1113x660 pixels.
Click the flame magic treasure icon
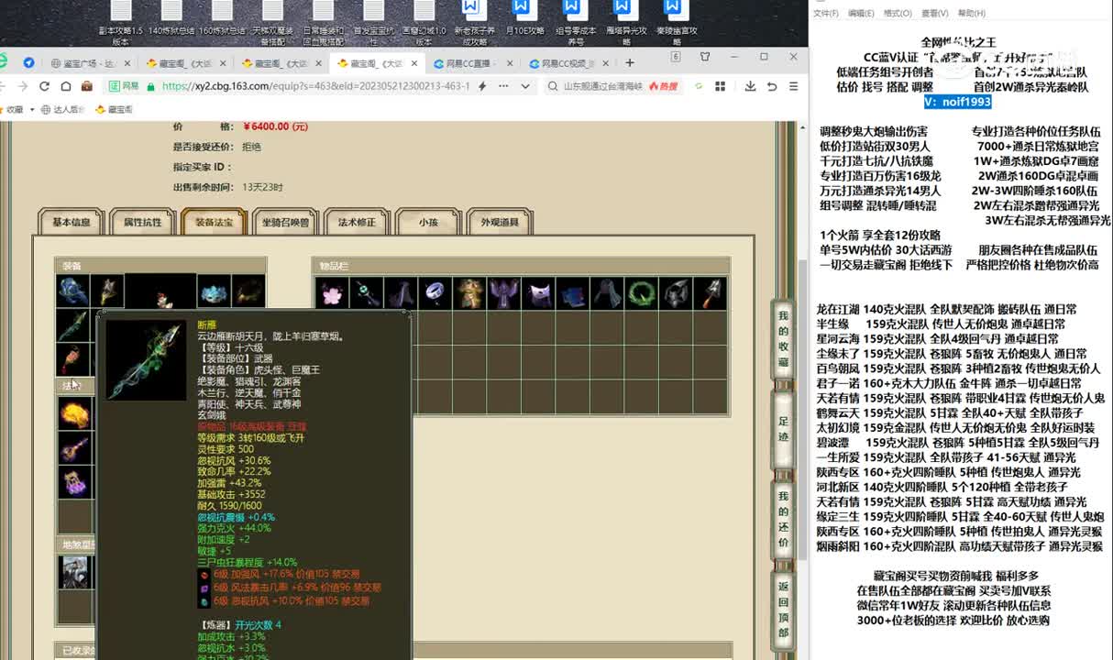point(74,415)
